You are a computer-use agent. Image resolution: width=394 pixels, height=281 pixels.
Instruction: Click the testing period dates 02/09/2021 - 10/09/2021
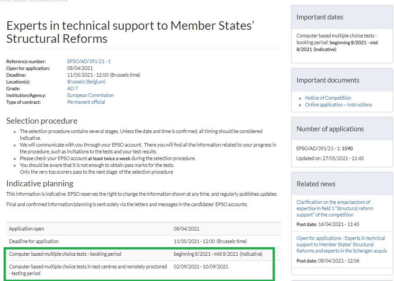(x=201, y=267)
